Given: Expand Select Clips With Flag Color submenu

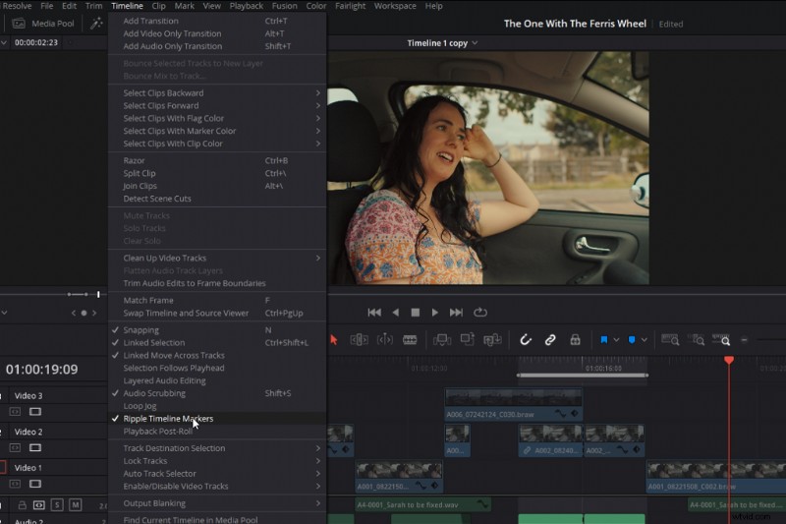Looking at the screenshot, I should point(217,118).
